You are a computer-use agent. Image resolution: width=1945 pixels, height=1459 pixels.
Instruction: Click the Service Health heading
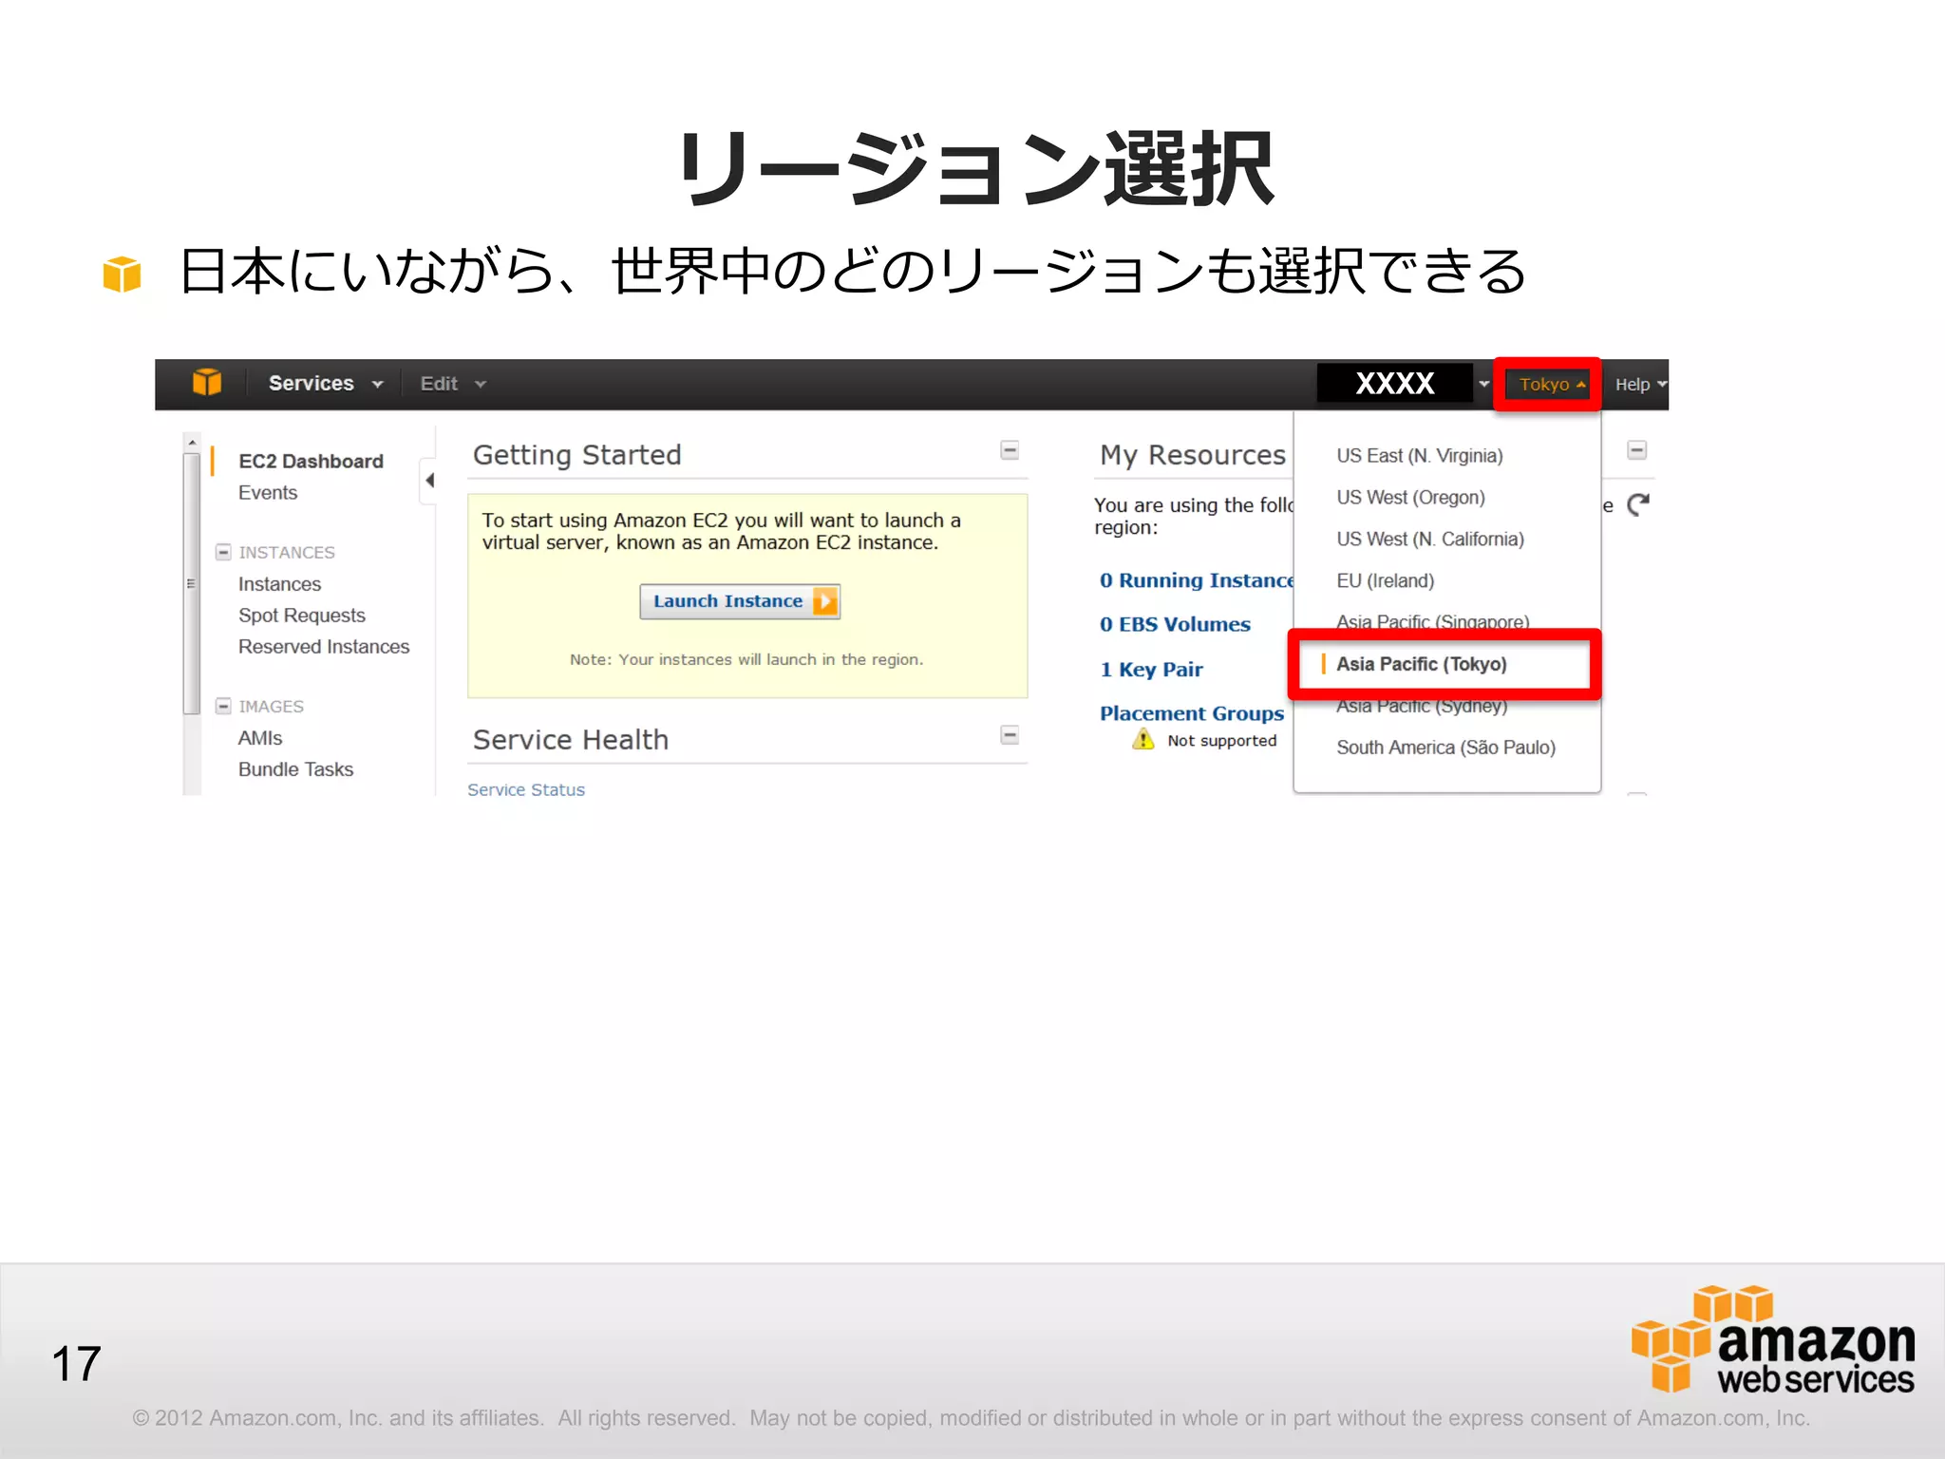click(571, 740)
